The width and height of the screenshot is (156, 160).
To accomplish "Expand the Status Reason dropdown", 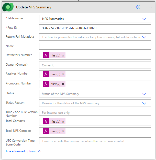I will tap(144, 103).
